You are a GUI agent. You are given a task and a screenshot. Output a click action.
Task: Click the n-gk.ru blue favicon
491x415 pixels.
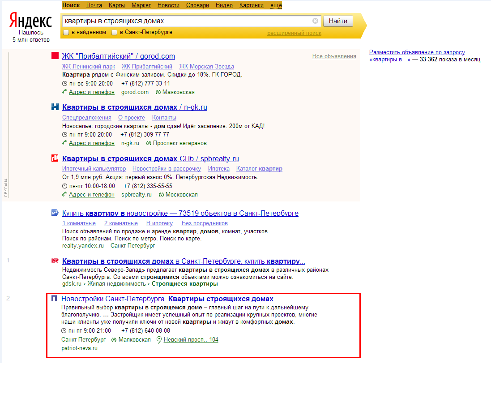55,107
